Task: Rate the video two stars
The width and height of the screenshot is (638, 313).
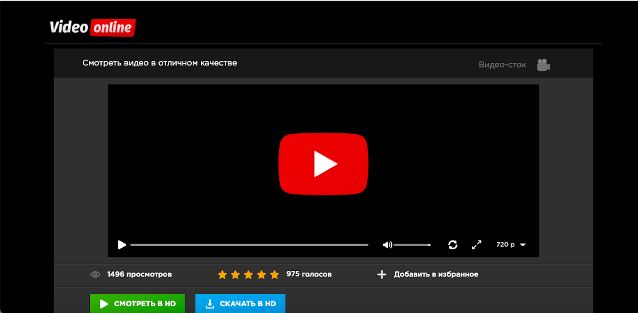Action: pos(235,274)
